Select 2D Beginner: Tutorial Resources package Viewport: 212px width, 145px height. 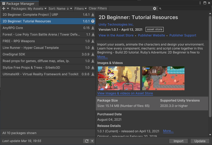point(48,21)
